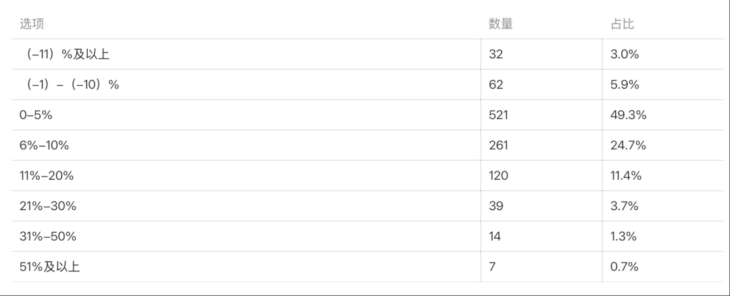Click the 49.3% percentage cell
Image resolution: width=730 pixels, height=296 pixels.
click(628, 116)
